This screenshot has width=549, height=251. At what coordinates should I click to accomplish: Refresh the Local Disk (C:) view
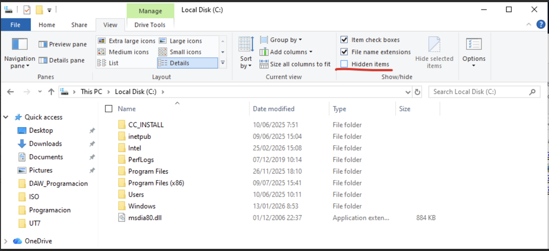pyautogui.click(x=417, y=92)
